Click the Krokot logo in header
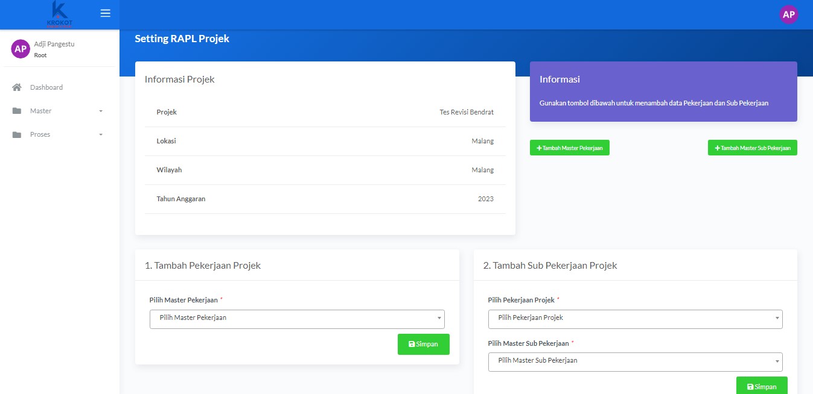813x394 pixels. point(59,14)
